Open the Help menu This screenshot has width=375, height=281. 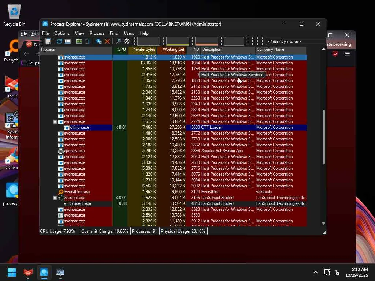coord(144,33)
